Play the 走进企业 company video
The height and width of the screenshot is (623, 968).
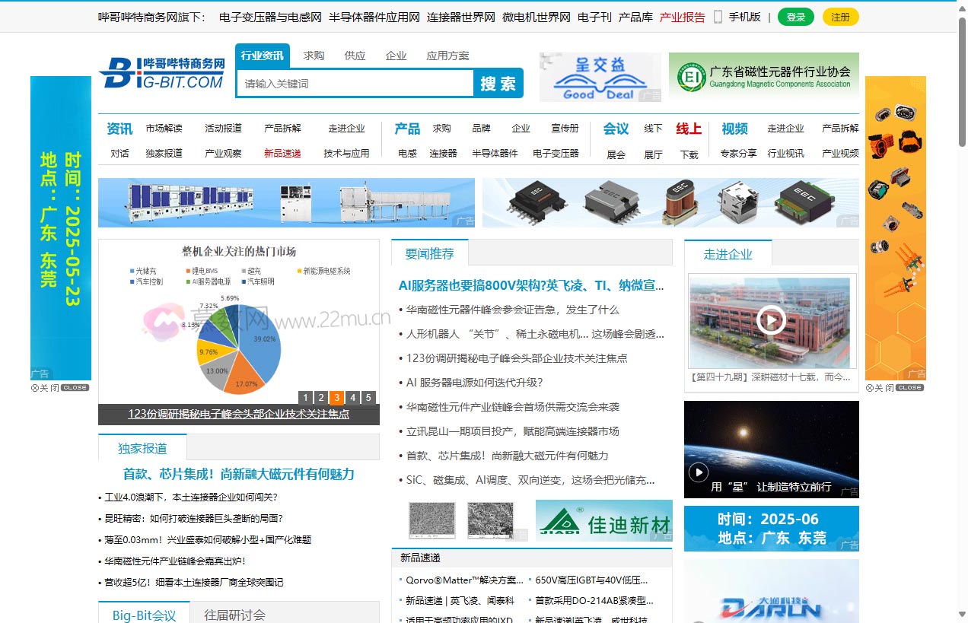pos(771,320)
